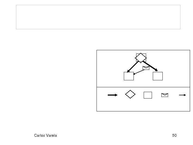The height and width of the screenshot is (145, 193).
Task: Select the bottom-right square node in the diagram
Action: [x=158, y=76]
